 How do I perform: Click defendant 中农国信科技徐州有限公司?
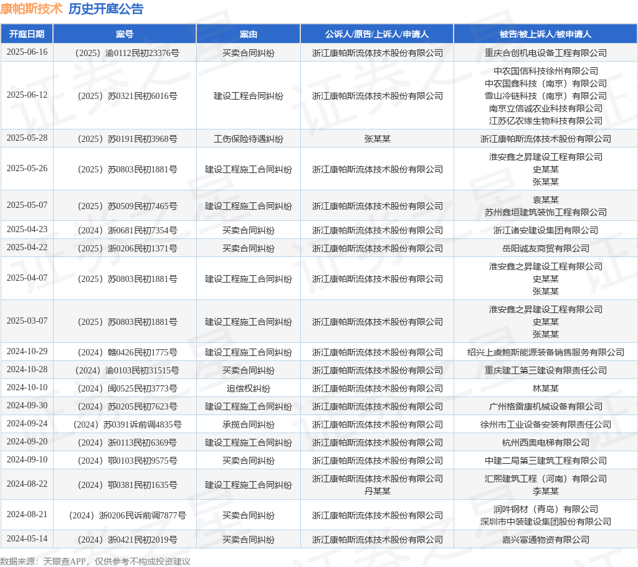point(546,71)
